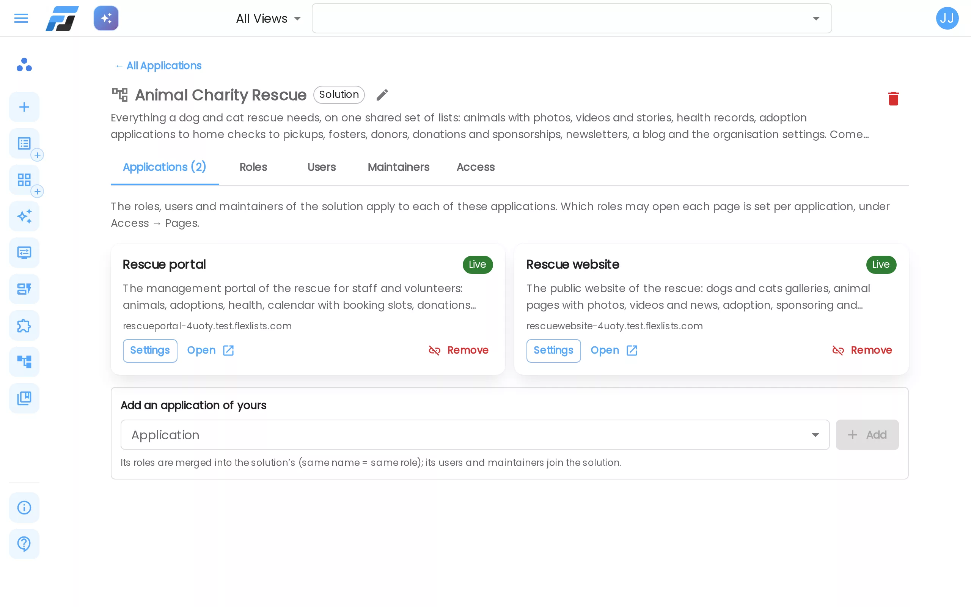Click the small plus badge on lists icon
Screen dimensions: 971x607
click(x=37, y=156)
